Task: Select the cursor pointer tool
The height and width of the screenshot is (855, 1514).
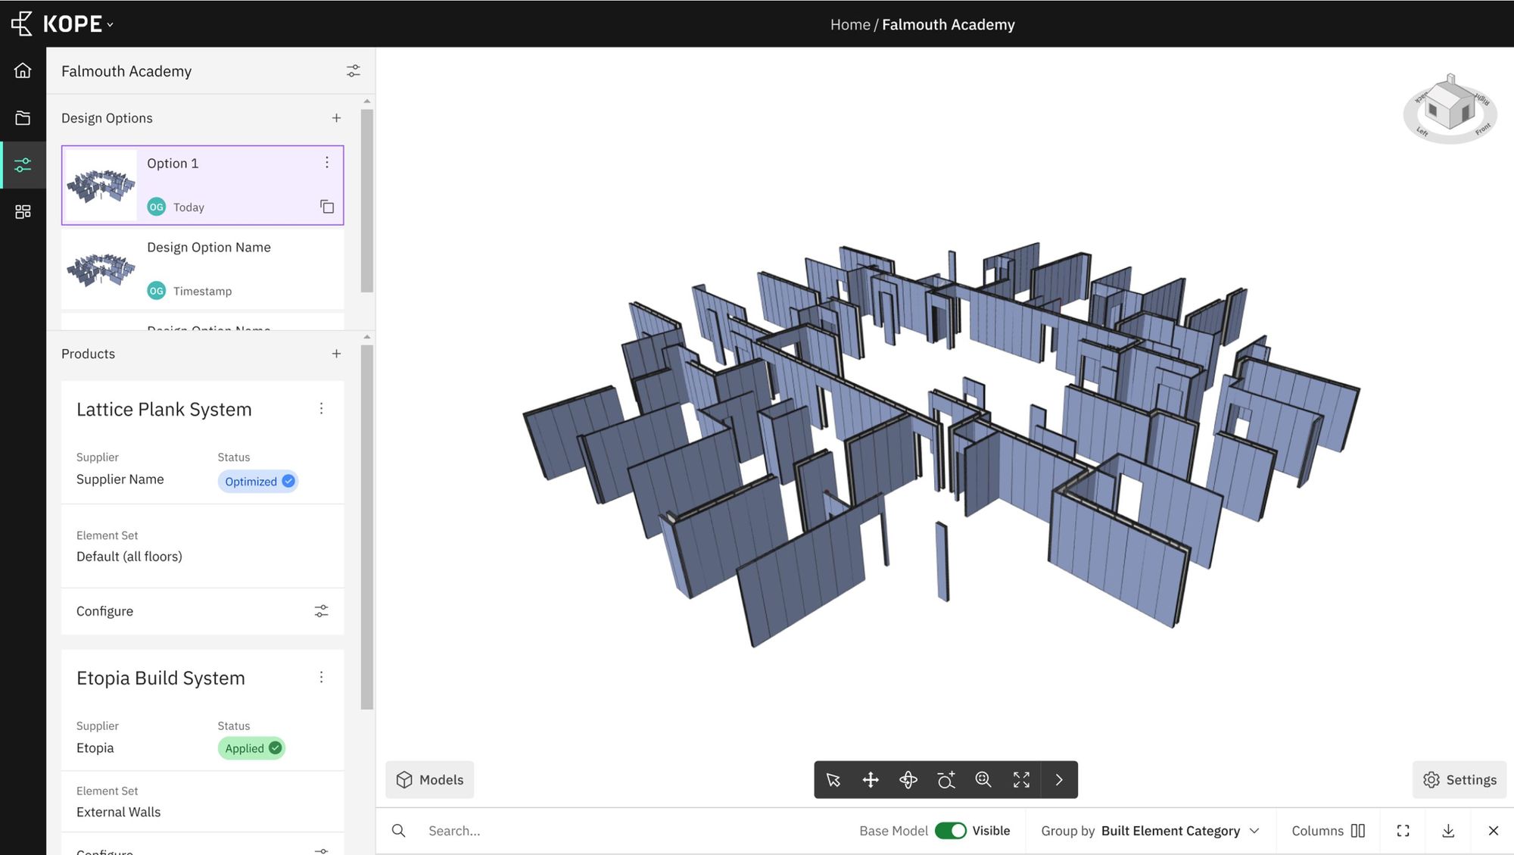Action: (x=833, y=780)
